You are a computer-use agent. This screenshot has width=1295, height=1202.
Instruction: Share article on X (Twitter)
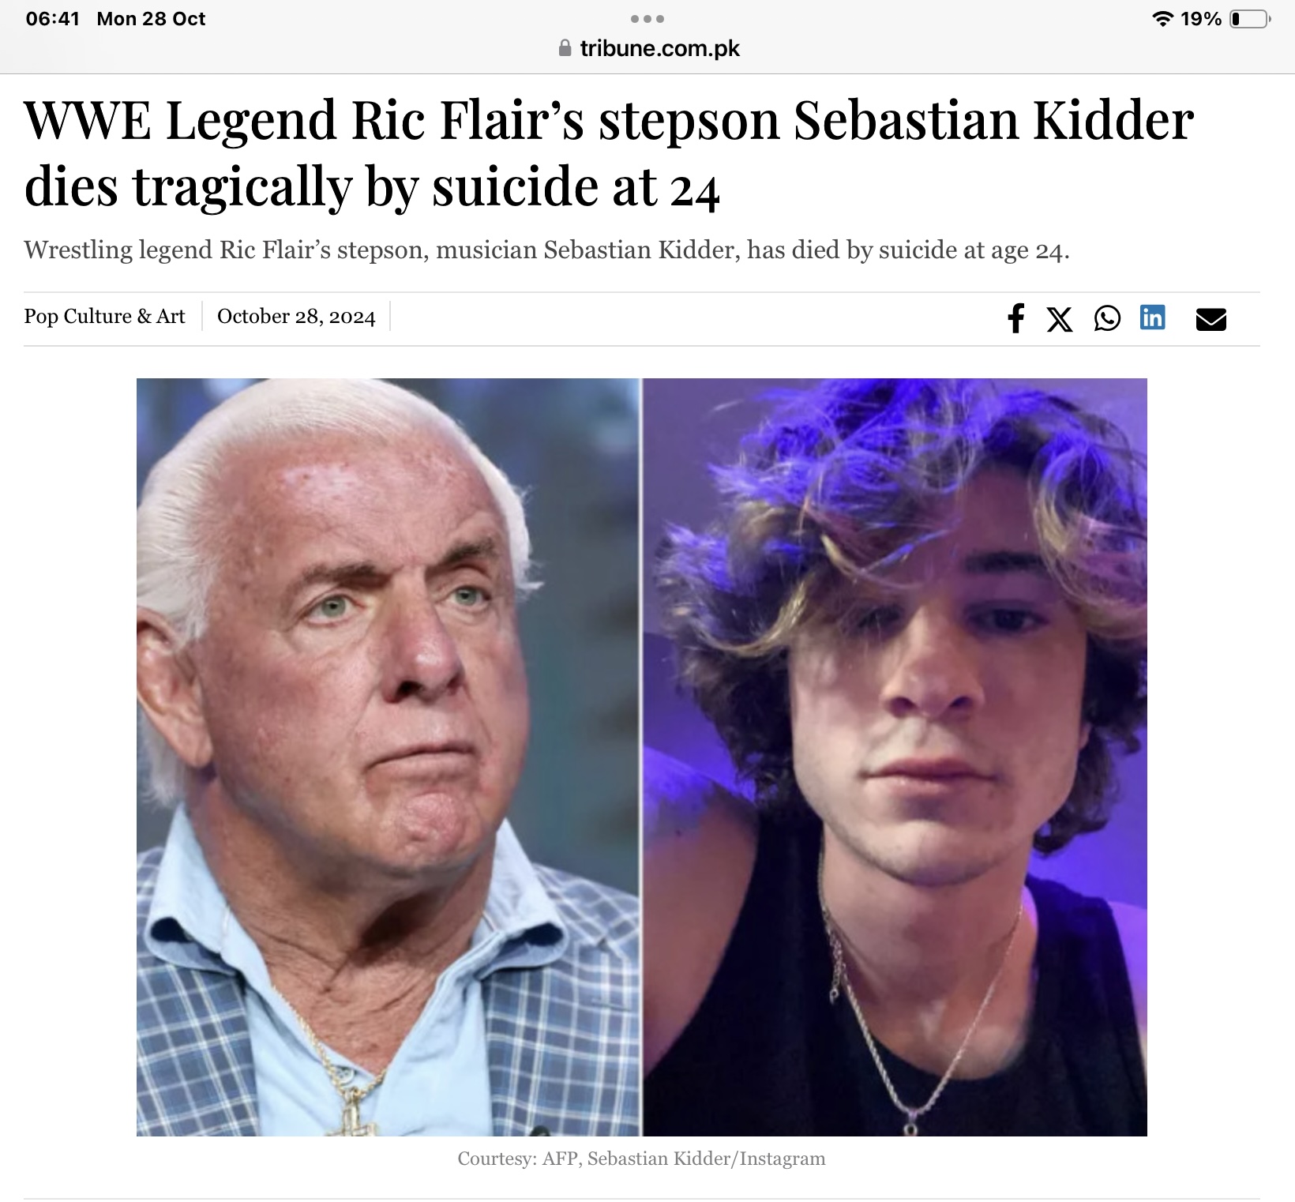point(1060,318)
